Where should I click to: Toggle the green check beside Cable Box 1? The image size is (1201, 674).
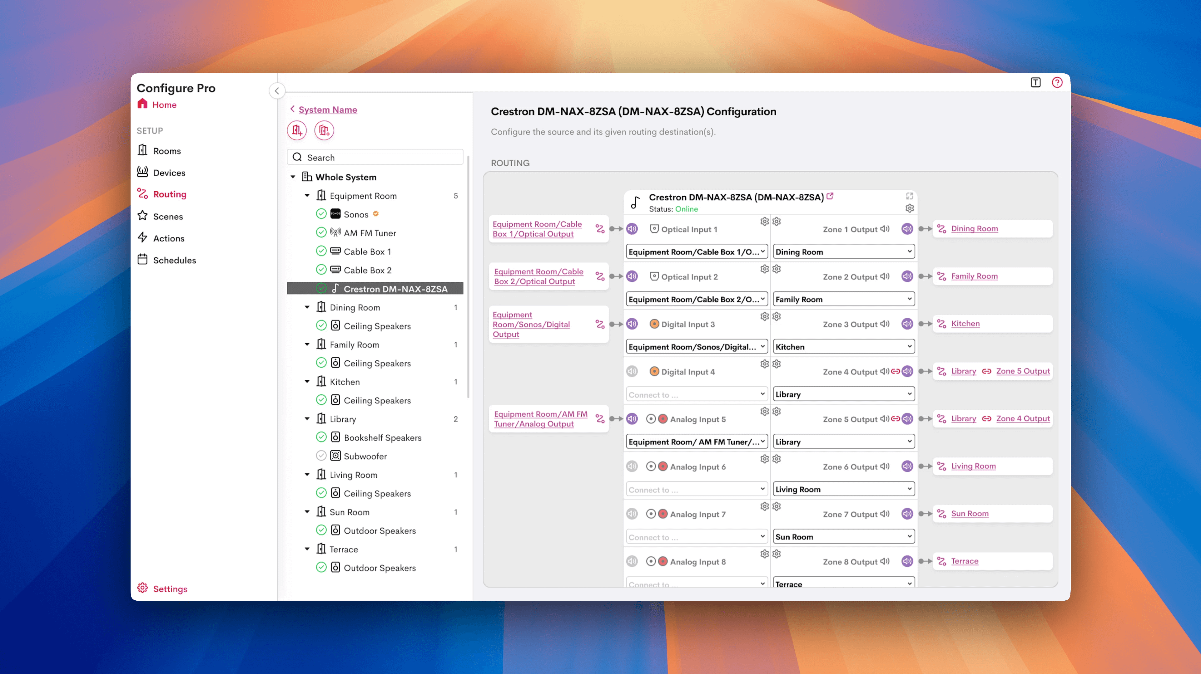tap(322, 251)
